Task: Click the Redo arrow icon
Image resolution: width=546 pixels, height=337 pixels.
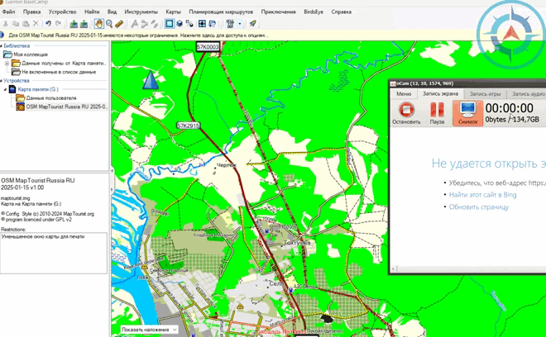Action: (x=58, y=24)
